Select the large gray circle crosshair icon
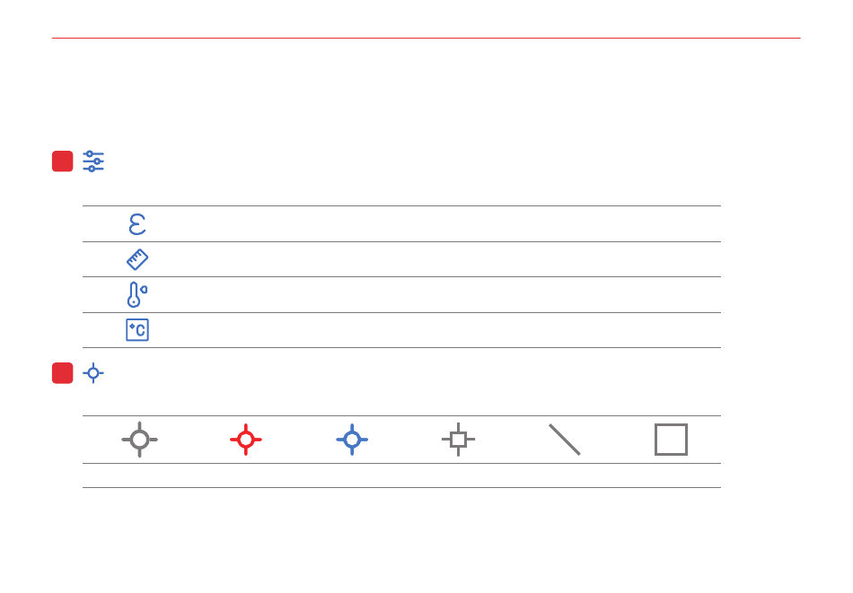Viewport: 853px width, 593px height. [140, 440]
